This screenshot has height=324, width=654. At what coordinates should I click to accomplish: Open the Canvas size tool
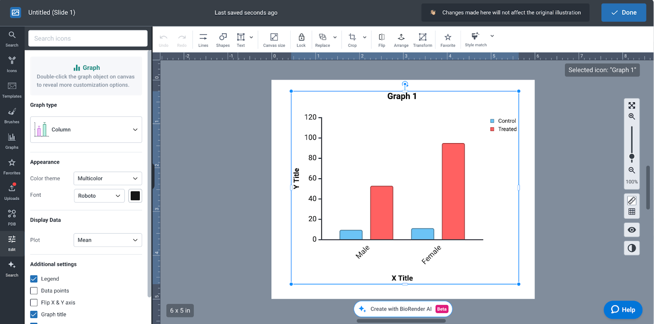click(x=274, y=40)
